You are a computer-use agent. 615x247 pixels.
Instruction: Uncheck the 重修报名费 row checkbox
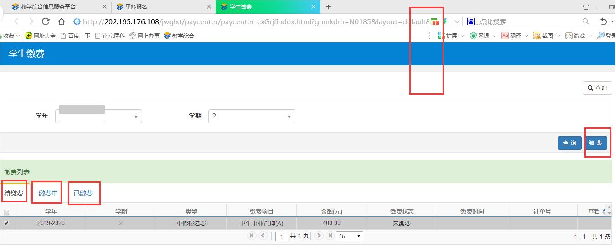click(6, 223)
